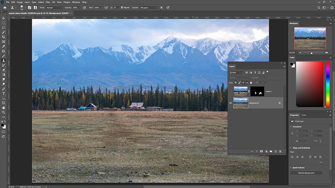The height and width of the screenshot is (188, 335).
Task: Open the Kind filter dropdown in Layers
Action: 236,73
